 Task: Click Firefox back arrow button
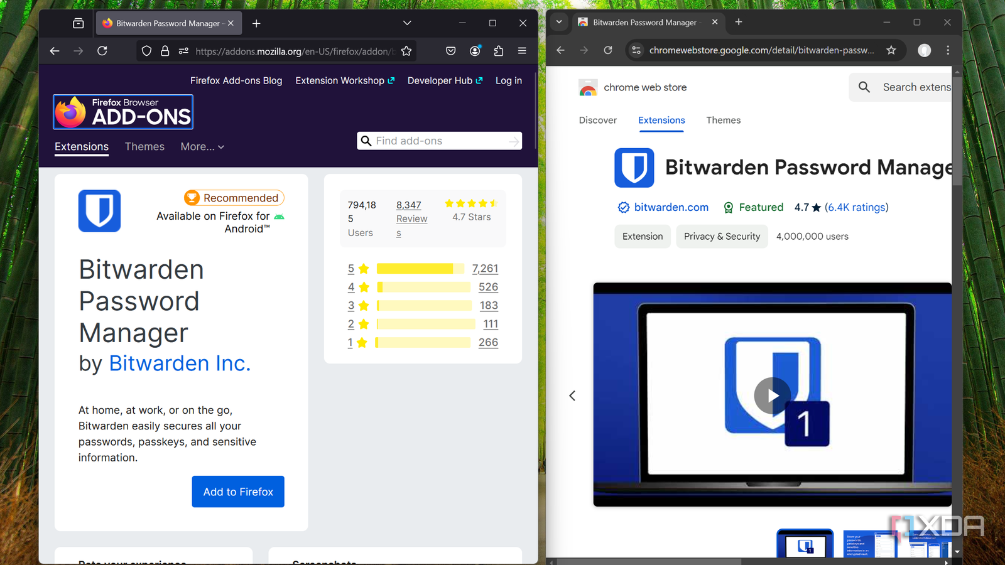click(55, 51)
